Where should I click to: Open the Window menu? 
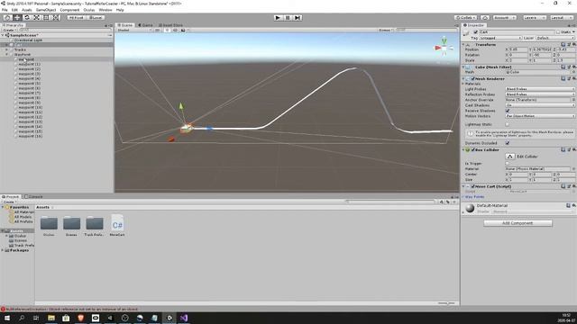pos(105,10)
